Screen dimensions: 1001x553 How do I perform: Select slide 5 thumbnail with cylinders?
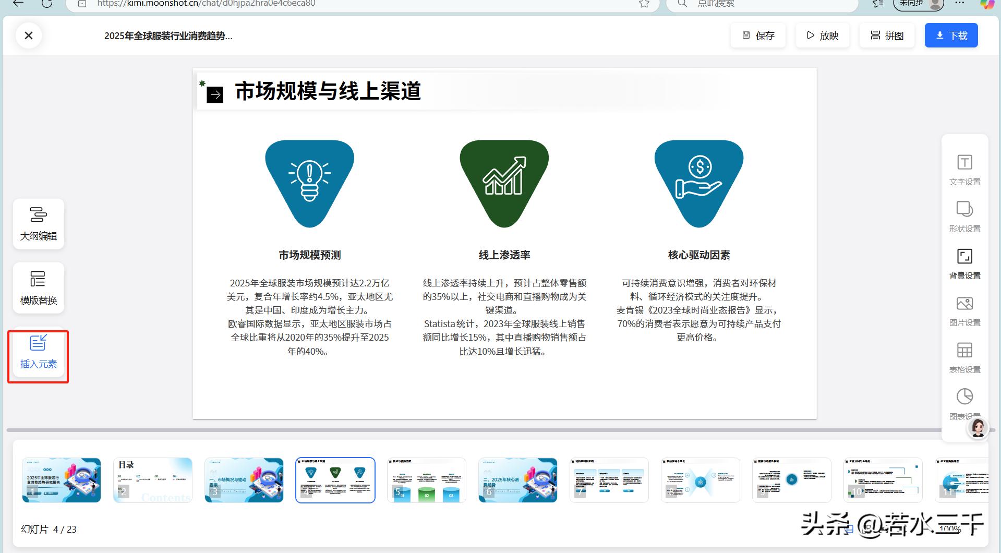click(427, 480)
